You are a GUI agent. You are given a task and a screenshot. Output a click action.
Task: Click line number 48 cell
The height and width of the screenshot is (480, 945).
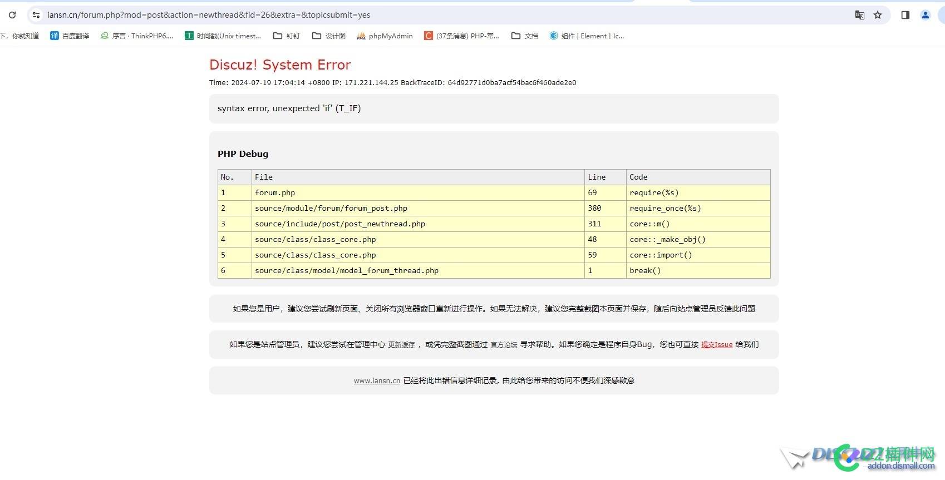coord(606,240)
